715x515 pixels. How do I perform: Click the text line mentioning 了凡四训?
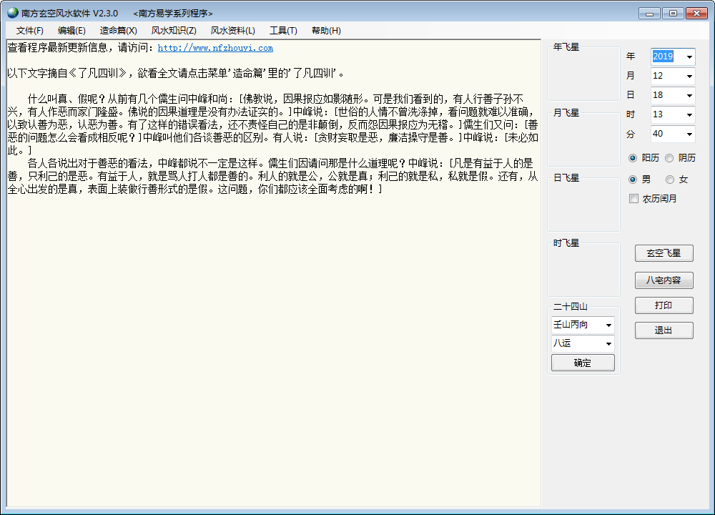click(x=176, y=74)
